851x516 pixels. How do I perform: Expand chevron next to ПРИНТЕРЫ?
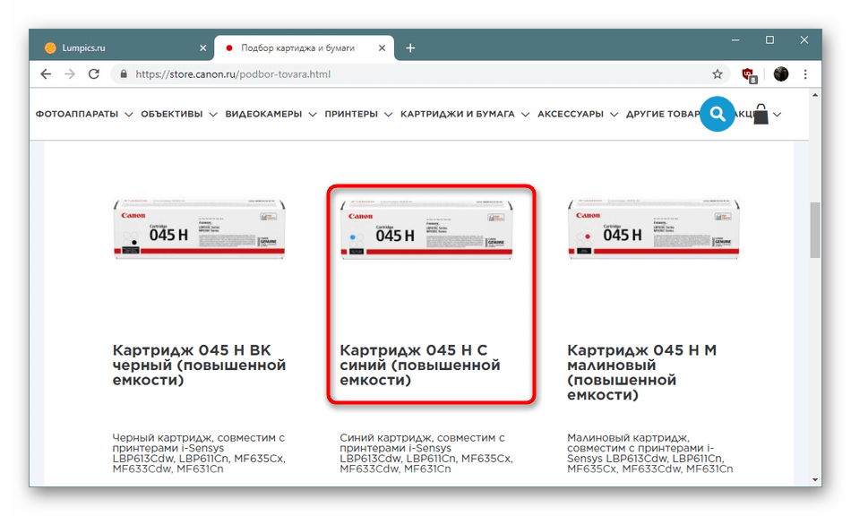[x=388, y=115]
